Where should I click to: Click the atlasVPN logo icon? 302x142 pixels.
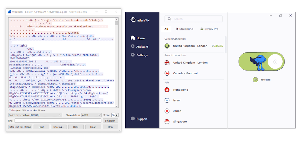(133, 20)
